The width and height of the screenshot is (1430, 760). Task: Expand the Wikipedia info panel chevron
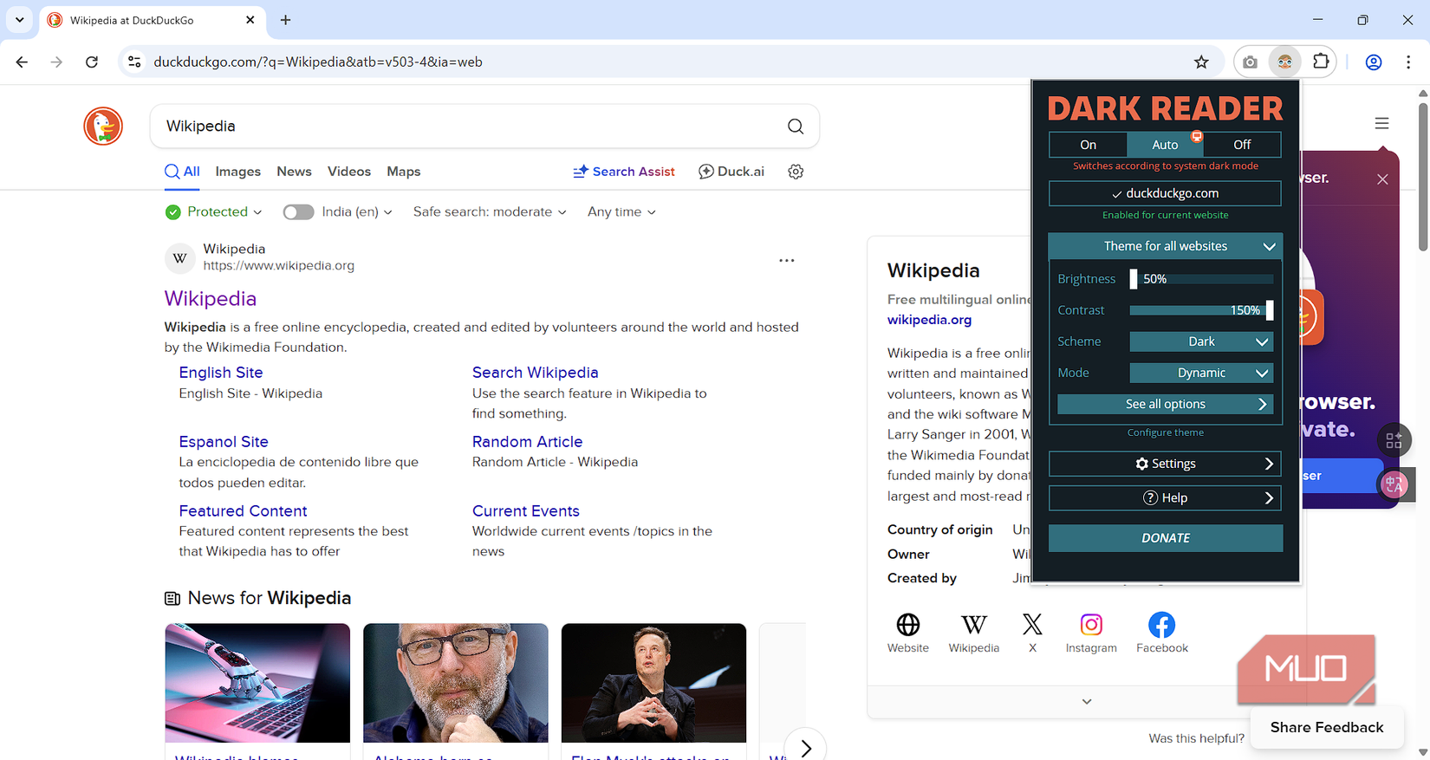pos(1087,701)
